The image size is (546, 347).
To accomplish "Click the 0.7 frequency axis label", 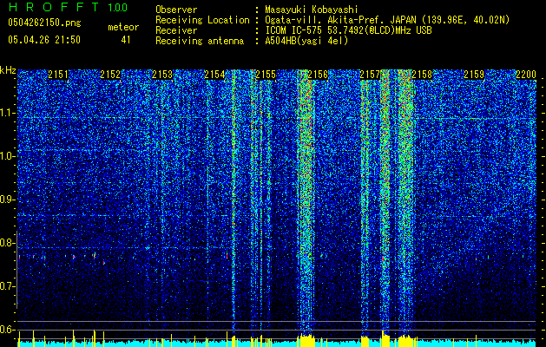I will tap(8, 286).
